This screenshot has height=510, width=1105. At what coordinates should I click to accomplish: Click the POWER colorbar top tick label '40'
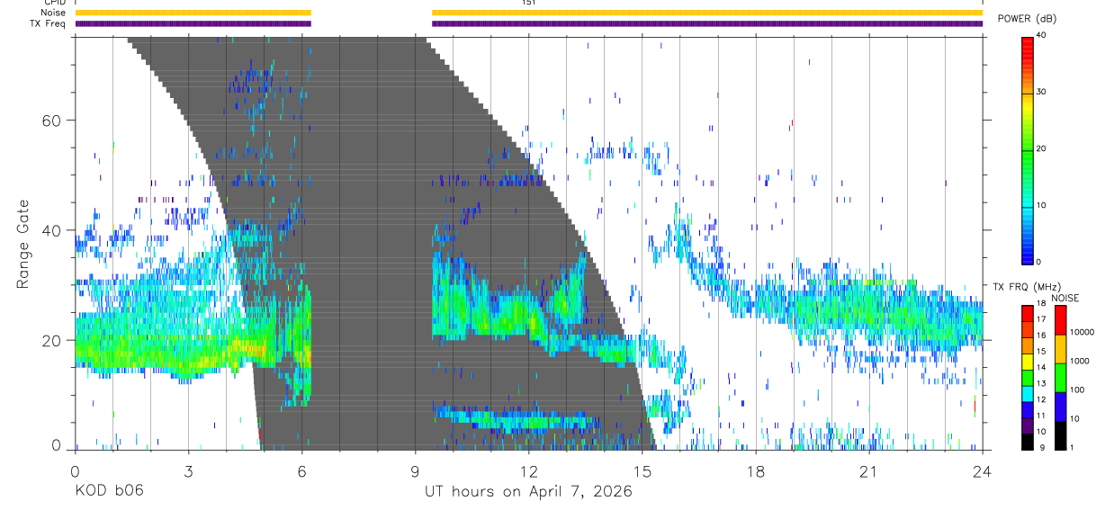point(1042,36)
